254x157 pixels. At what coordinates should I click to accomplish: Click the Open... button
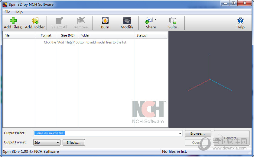pyautogui.click(x=198, y=143)
